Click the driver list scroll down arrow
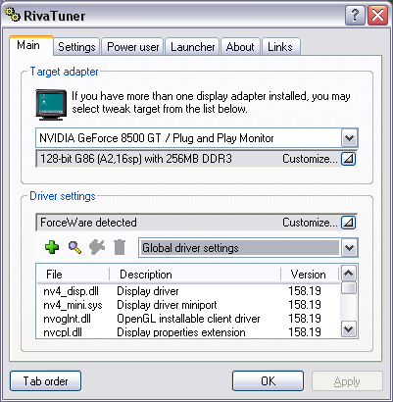Viewport: 393px width, 402px height. 349,328
